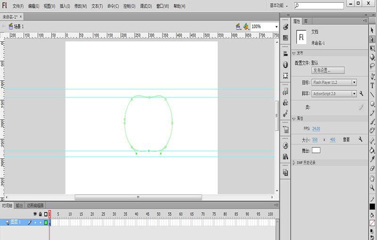377x240 pixels.
Task: Toggle show/hide all layers eye icon
Action: coord(35,214)
